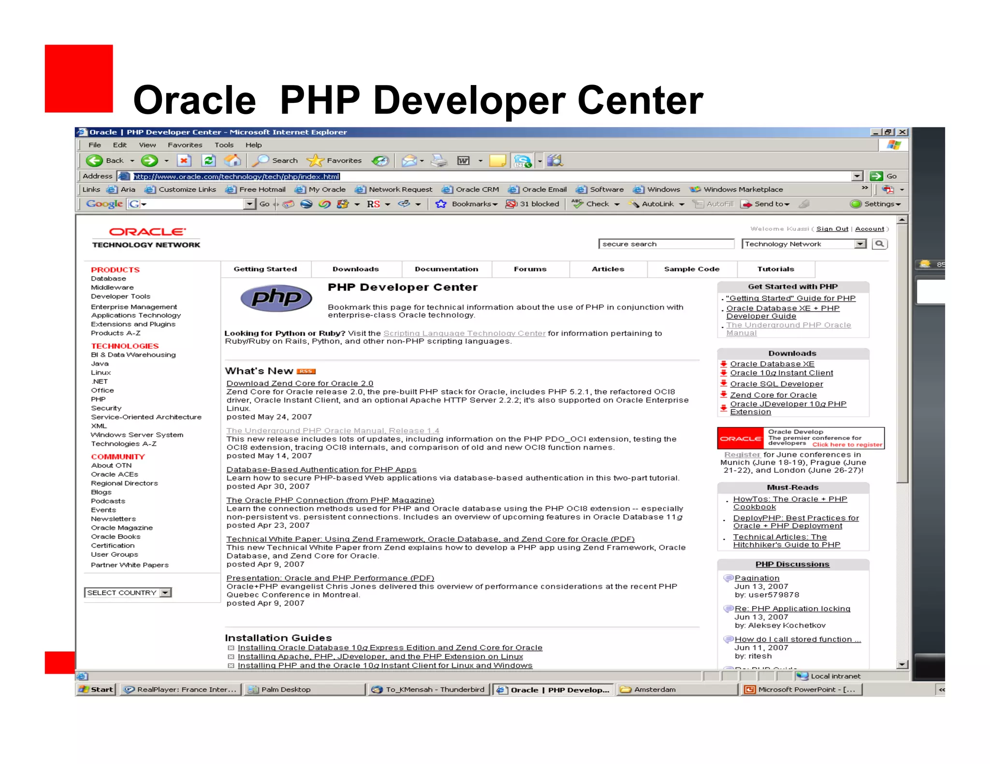Switch to Microsoft PowerPoint taskbar button
Screen dimensions: 990x764
(x=802, y=690)
